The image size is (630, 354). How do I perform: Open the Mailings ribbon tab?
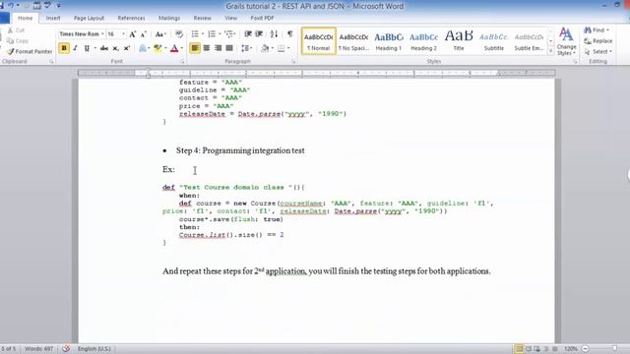pos(169,18)
